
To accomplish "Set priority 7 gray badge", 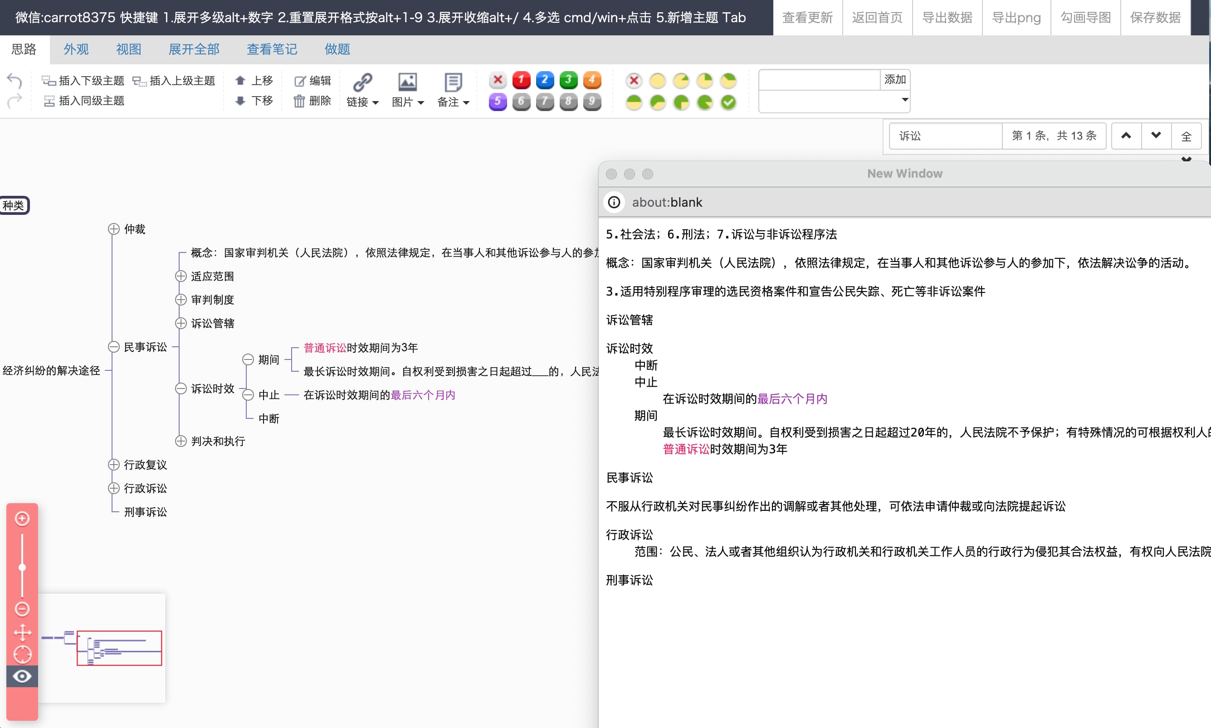I will (x=545, y=102).
